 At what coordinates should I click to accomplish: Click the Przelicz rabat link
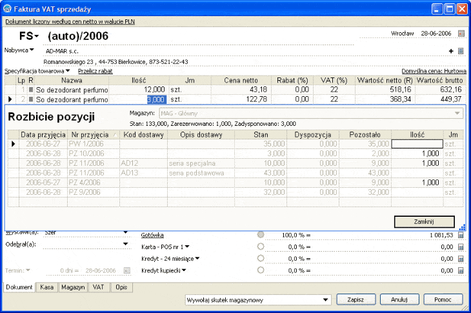coord(95,71)
